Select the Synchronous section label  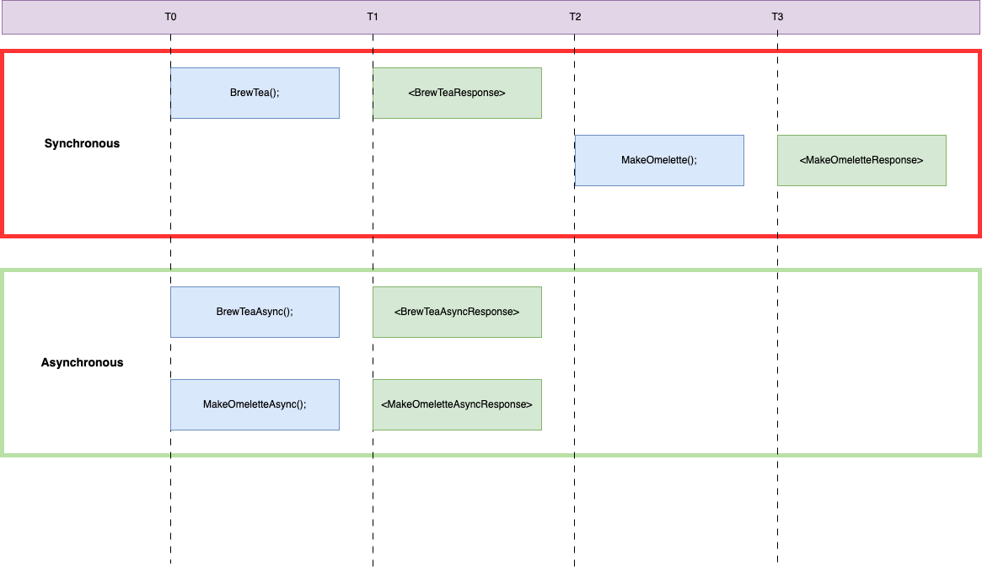point(82,143)
